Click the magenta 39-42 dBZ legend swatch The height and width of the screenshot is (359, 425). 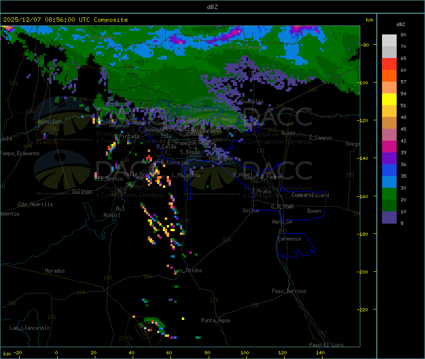tap(389, 146)
